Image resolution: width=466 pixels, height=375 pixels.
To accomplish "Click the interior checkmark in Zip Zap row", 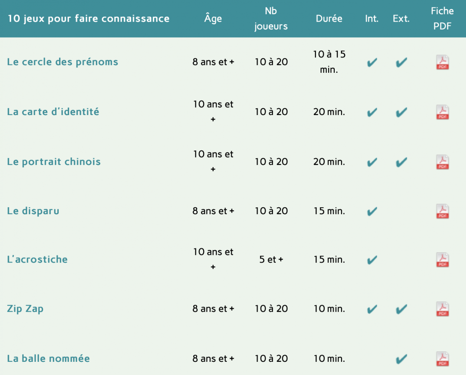I will [x=372, y=309].
